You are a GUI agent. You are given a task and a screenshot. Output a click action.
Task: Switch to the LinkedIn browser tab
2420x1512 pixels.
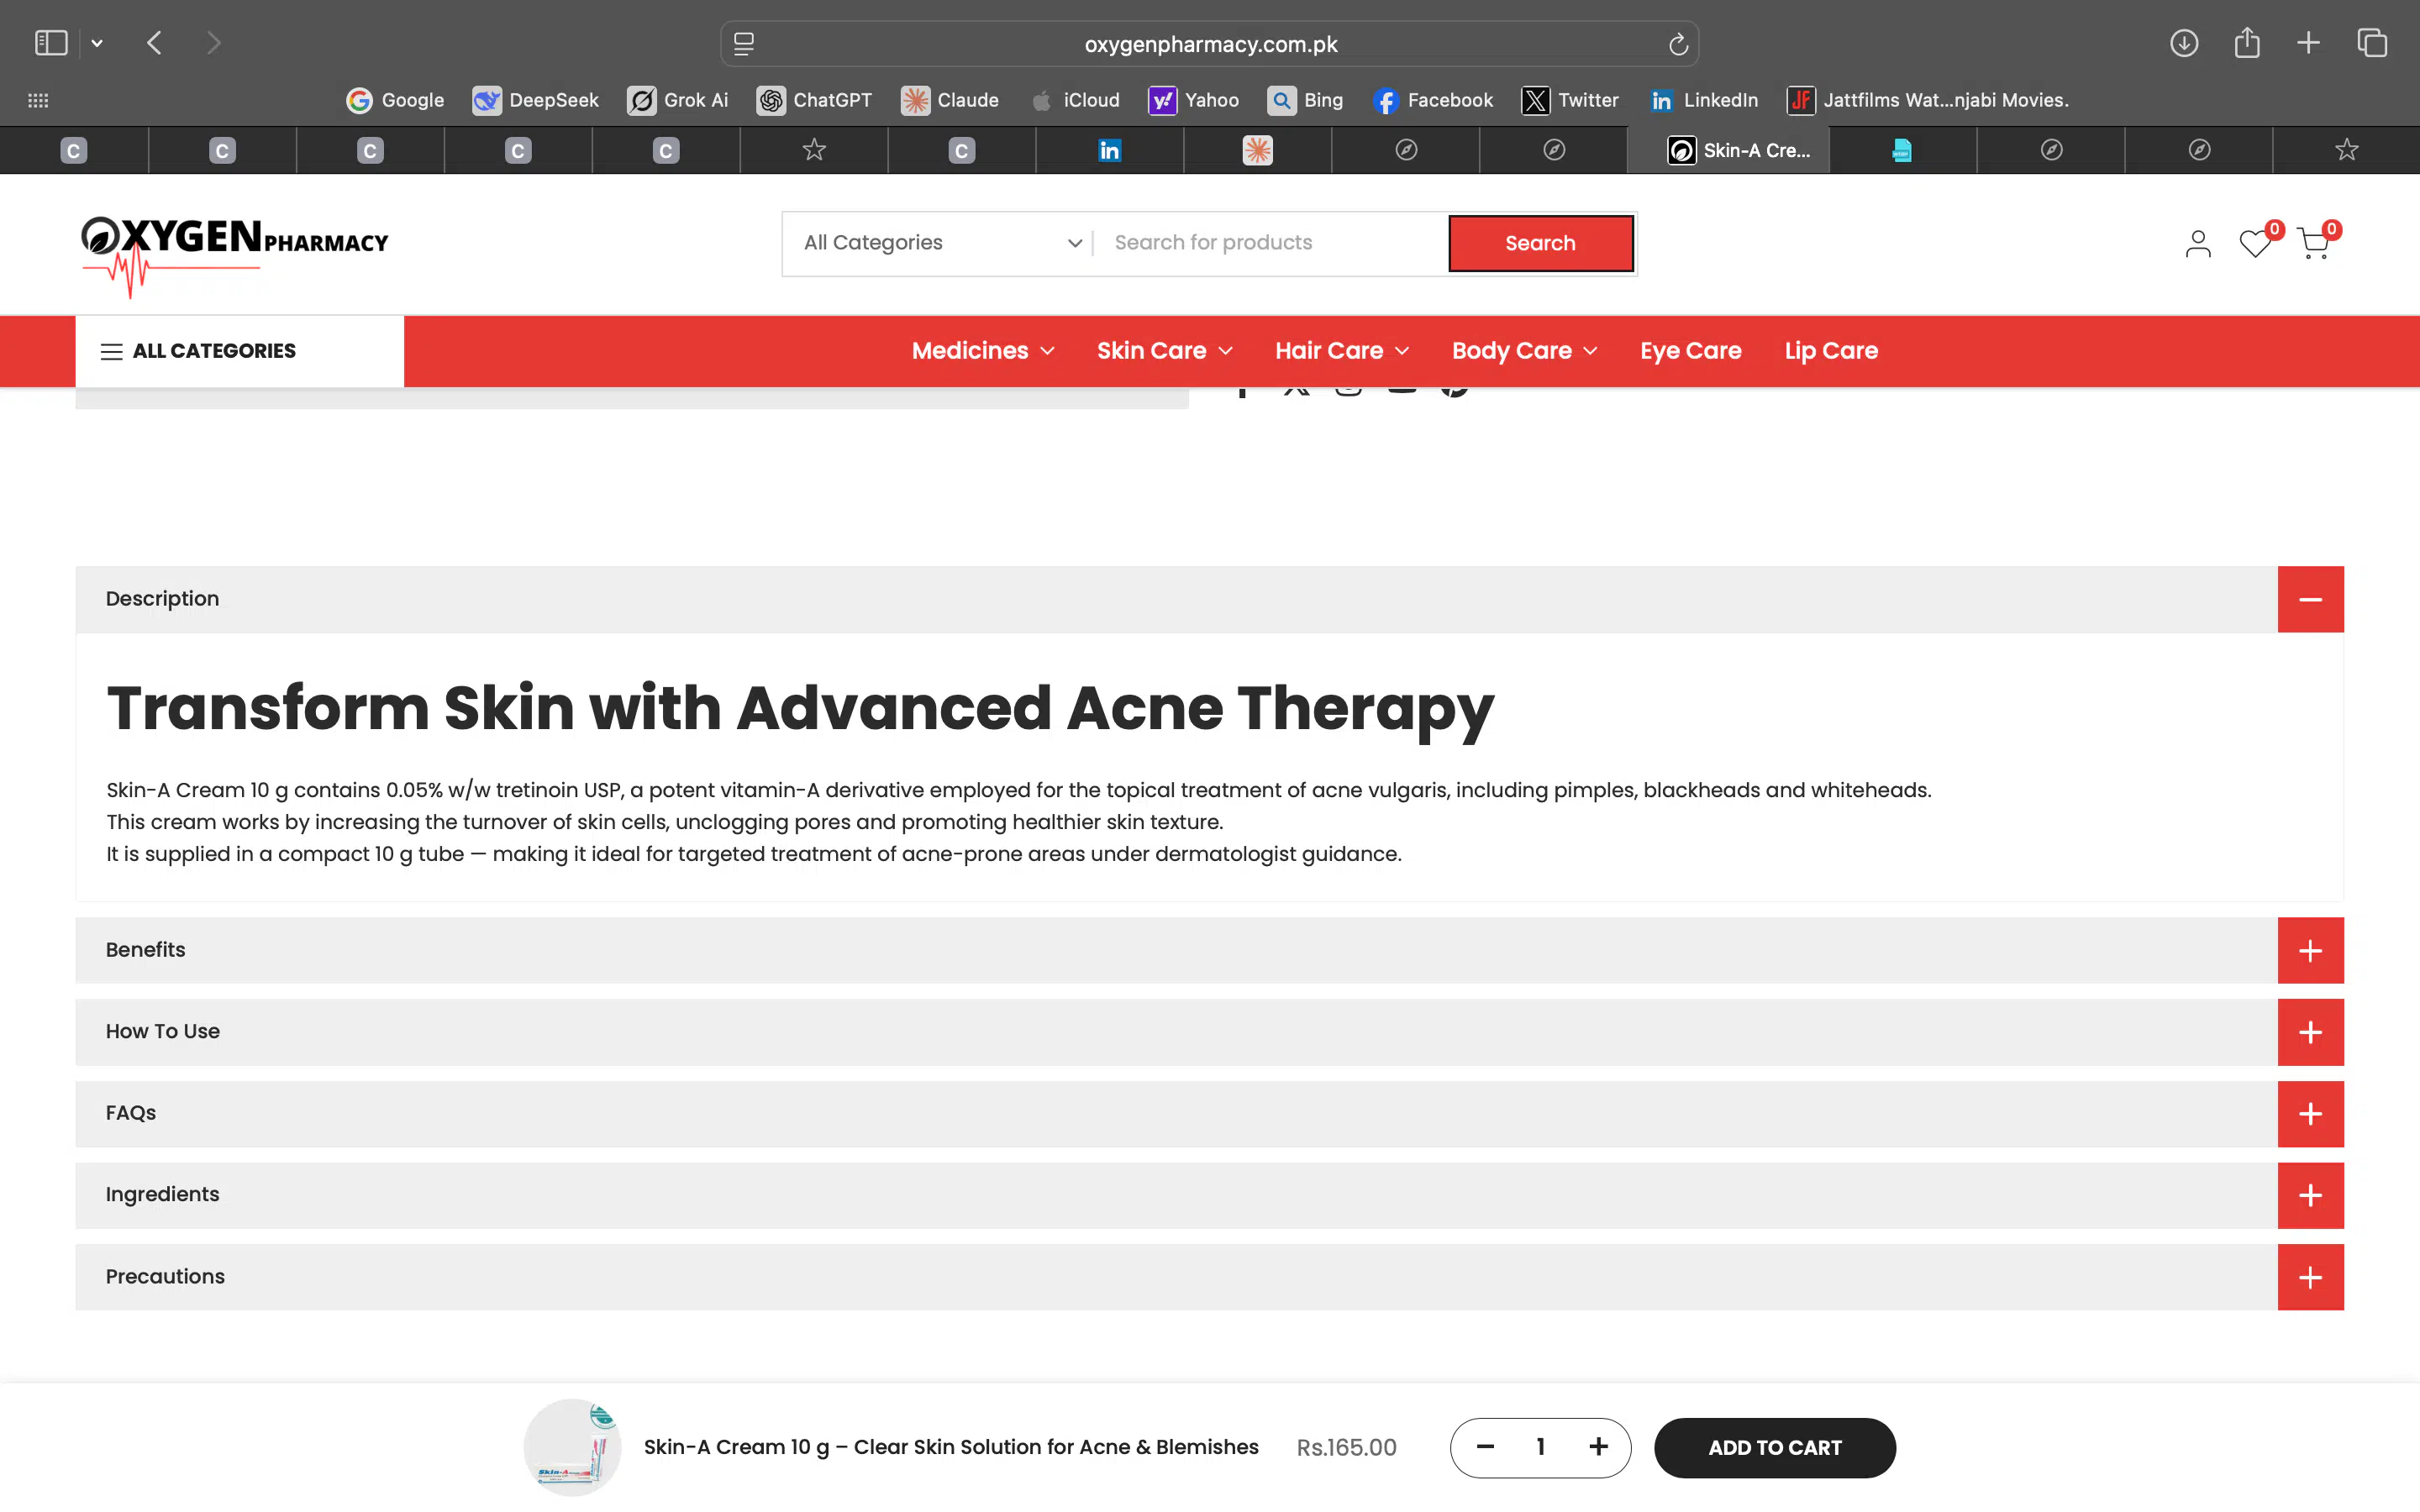[x=1109, y=150]
